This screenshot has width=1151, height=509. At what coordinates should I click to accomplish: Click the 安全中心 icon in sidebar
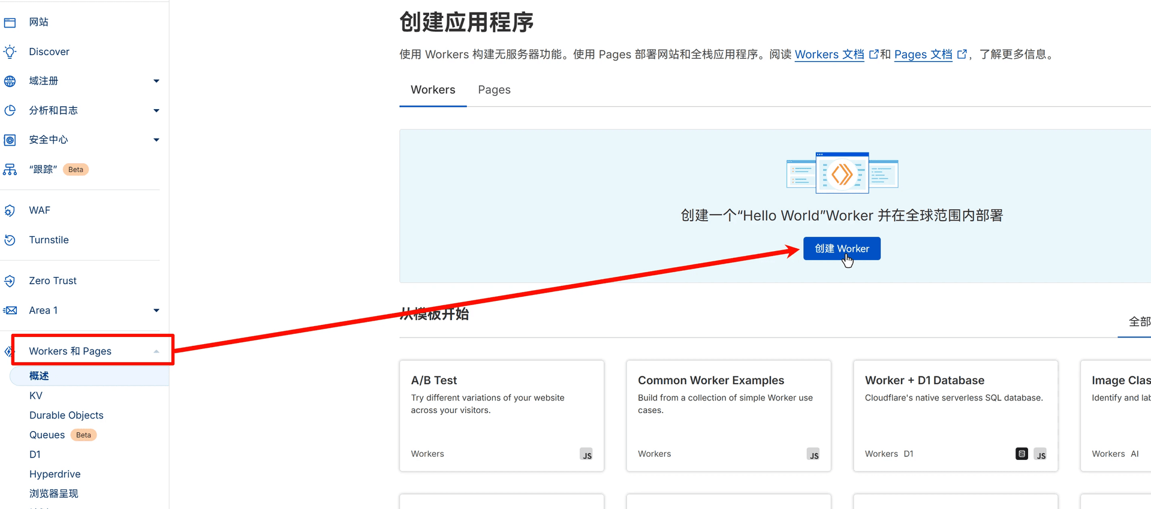point(10,140)
